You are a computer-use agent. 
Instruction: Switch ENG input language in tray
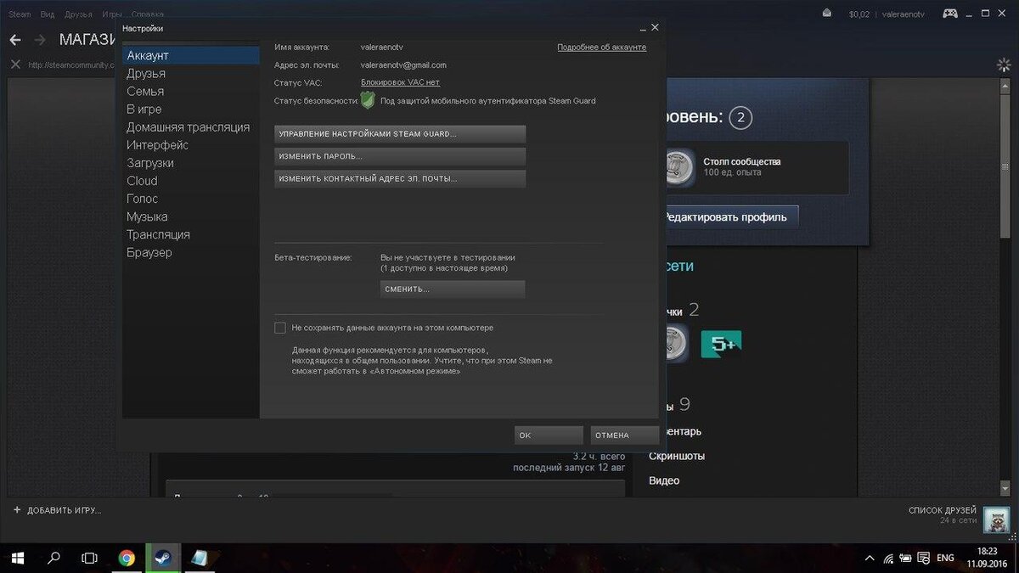coord(945,558)
